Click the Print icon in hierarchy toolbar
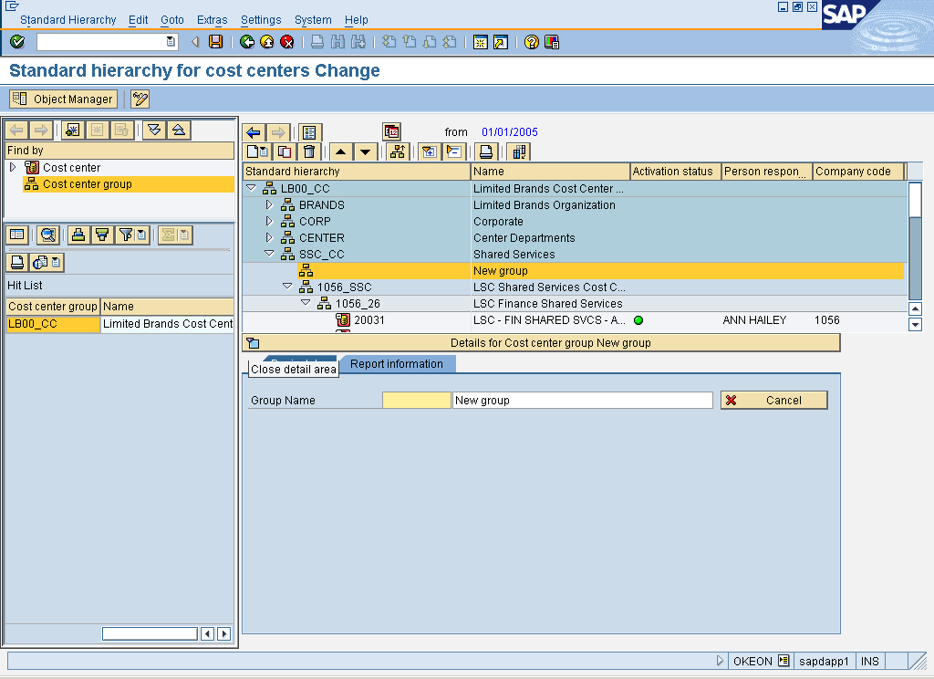 (485, 152)
